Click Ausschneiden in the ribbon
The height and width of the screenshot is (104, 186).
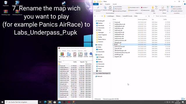click(x=117, y=7)
